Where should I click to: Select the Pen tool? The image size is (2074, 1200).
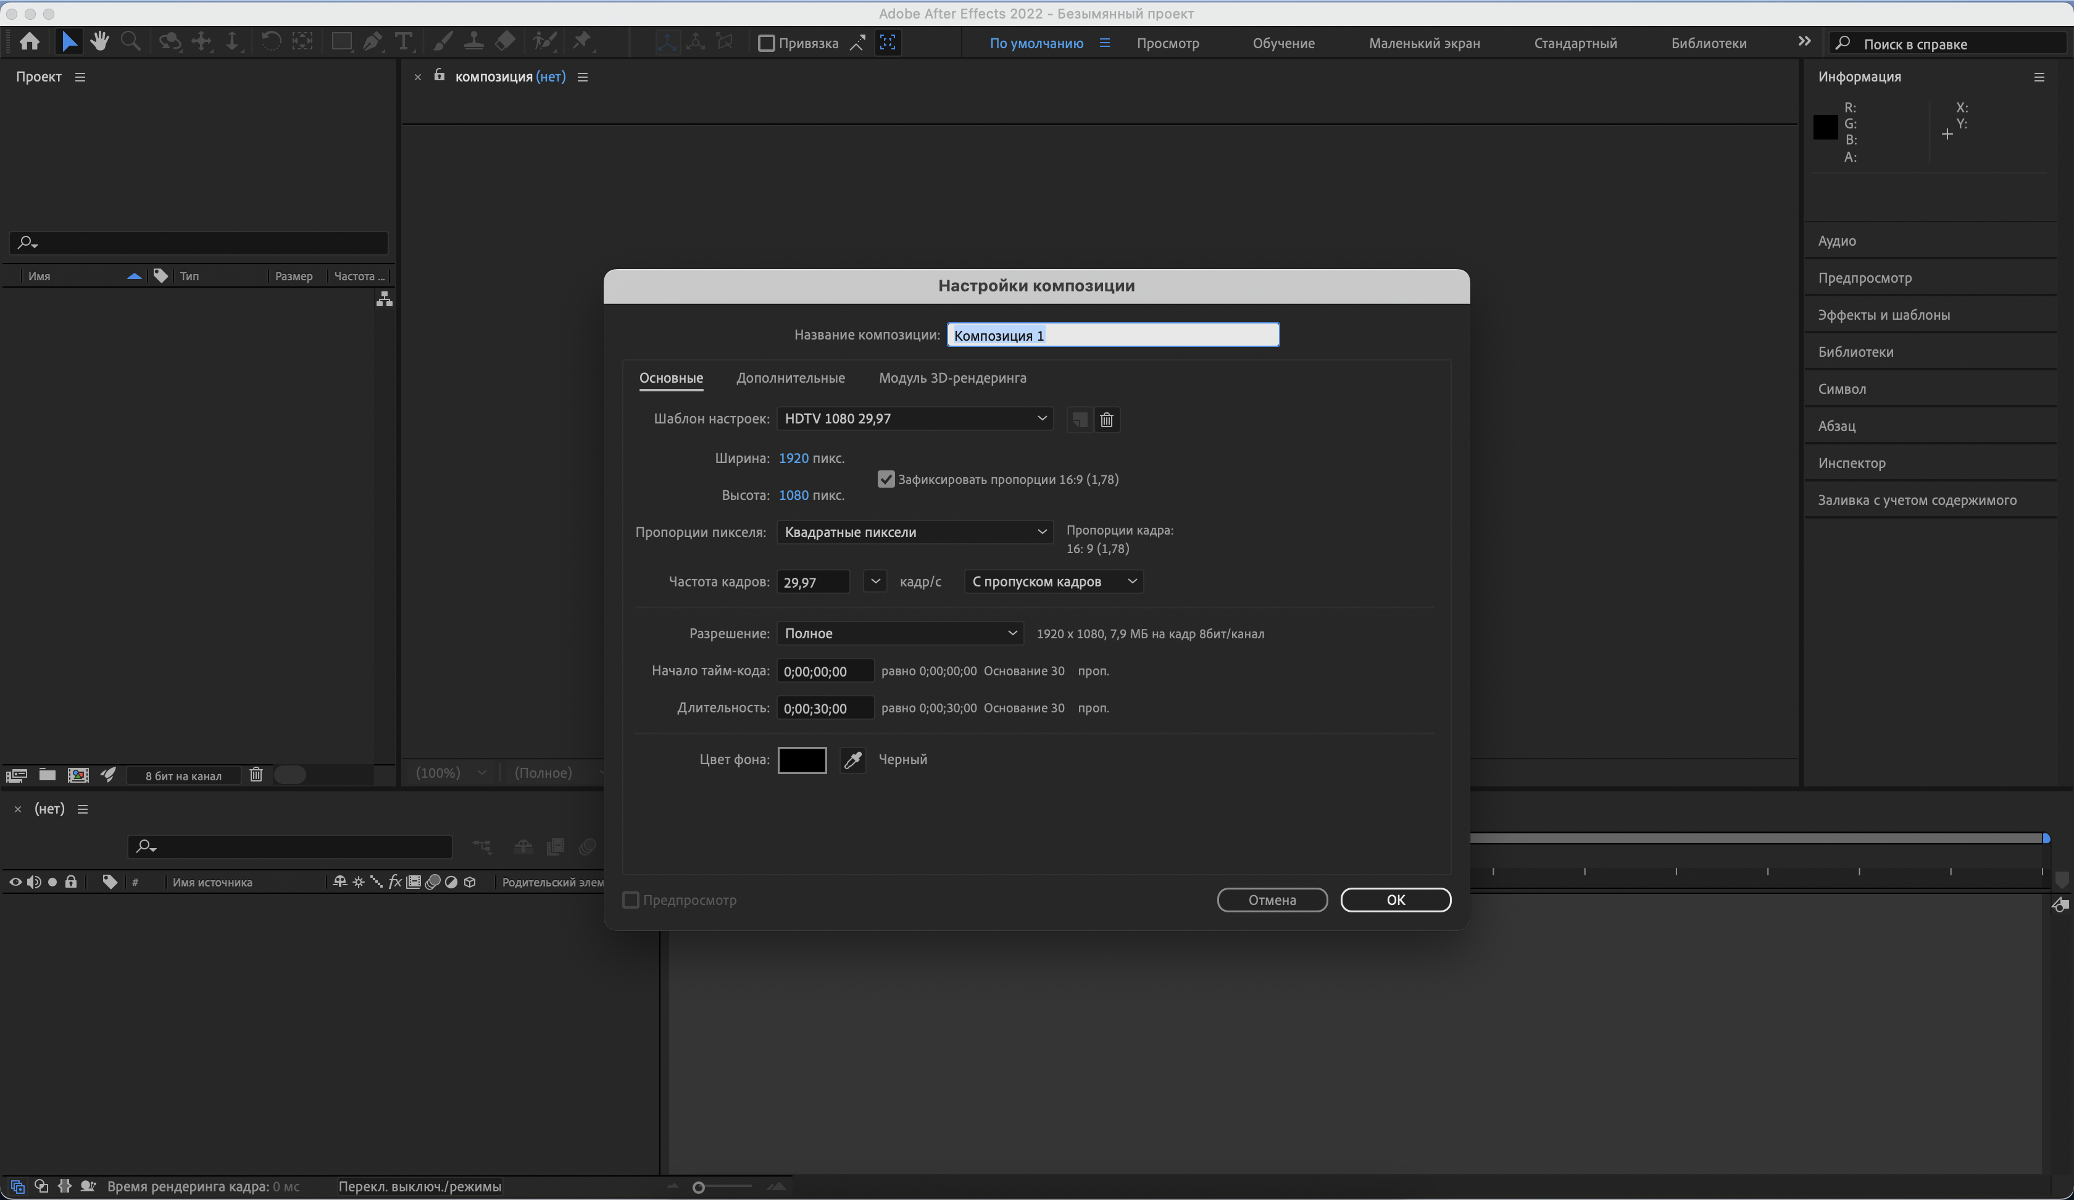pyautogui.click(x=372, y=41)
